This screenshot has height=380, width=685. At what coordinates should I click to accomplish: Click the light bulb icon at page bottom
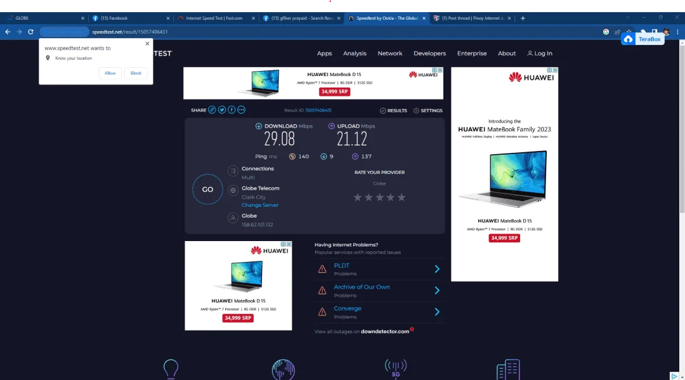coord(171,369)
